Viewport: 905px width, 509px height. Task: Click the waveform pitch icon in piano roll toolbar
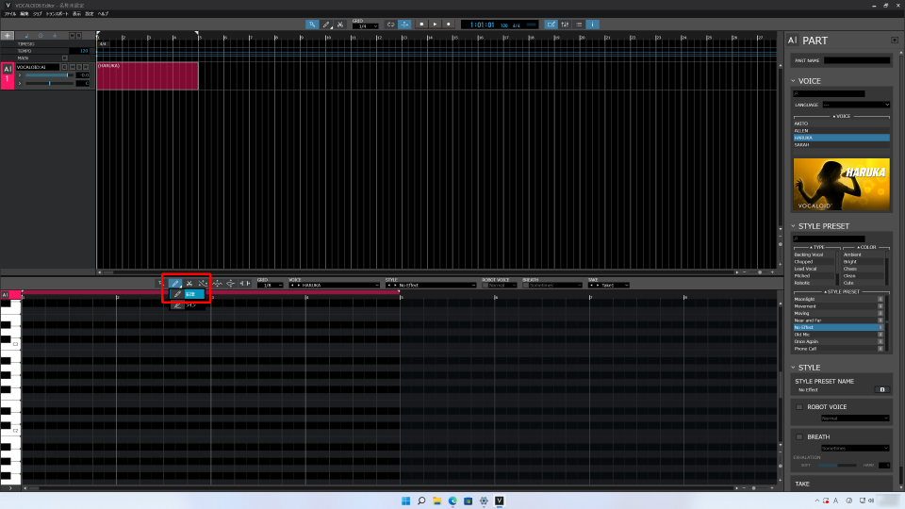coord(217,284)
